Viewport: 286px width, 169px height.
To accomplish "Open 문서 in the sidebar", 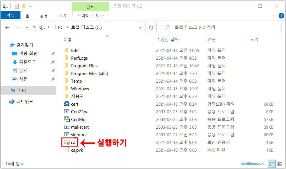I will [x=23, y=70].
